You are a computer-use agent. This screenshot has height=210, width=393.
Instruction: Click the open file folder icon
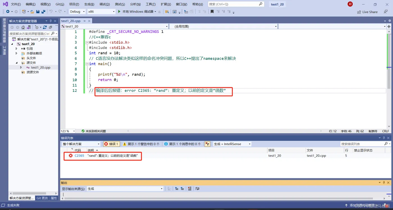point(32,11)
